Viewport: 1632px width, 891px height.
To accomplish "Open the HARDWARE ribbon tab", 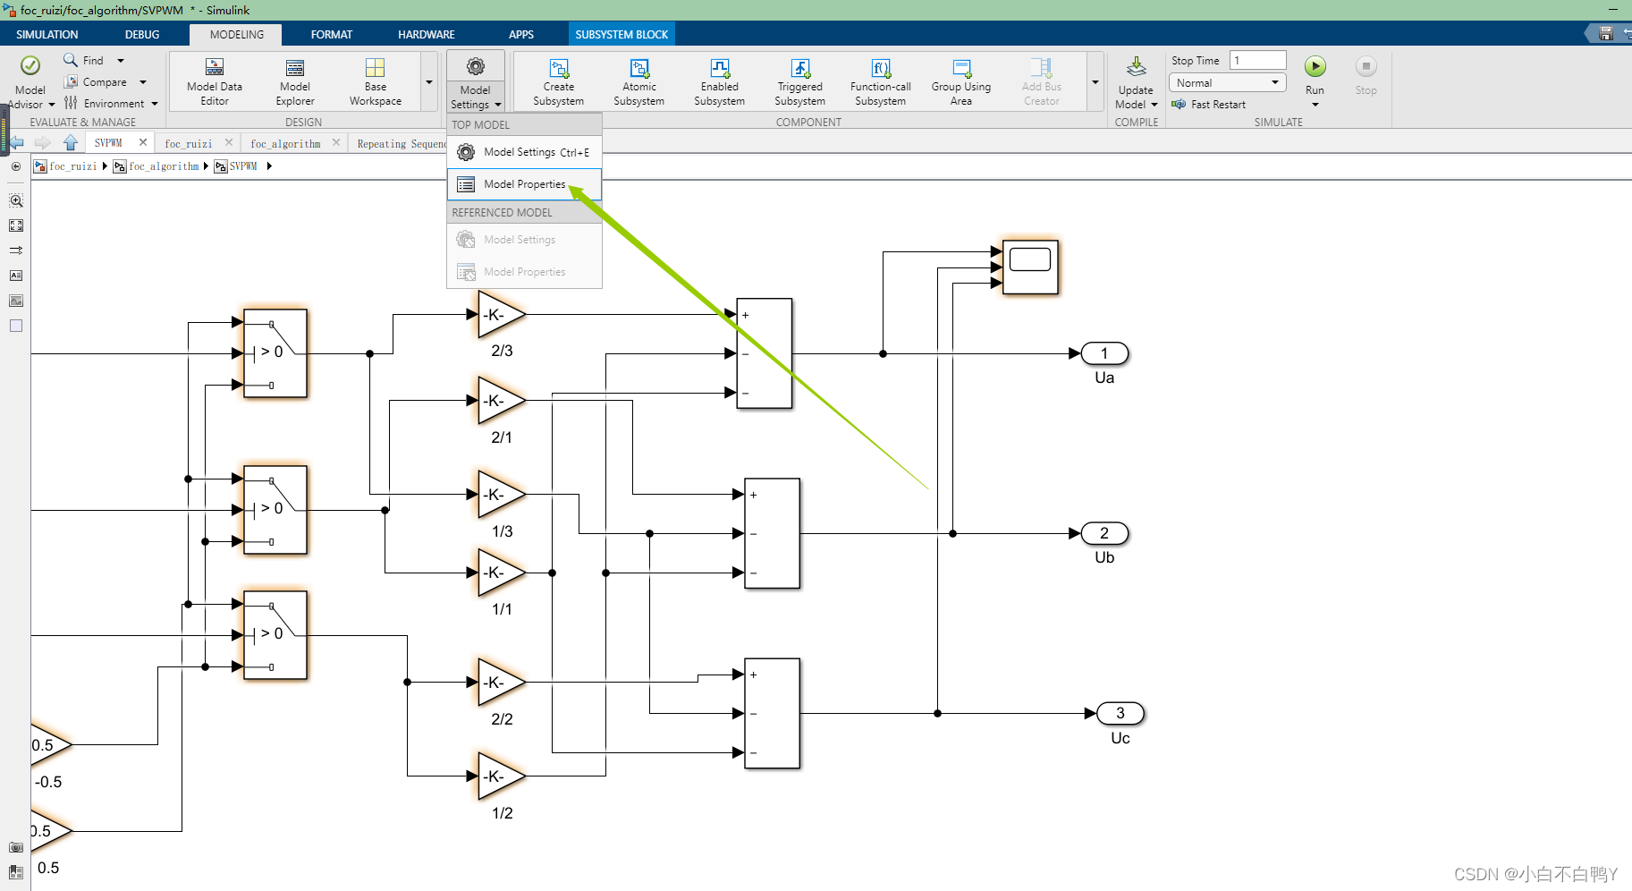I will click(427, 35).
